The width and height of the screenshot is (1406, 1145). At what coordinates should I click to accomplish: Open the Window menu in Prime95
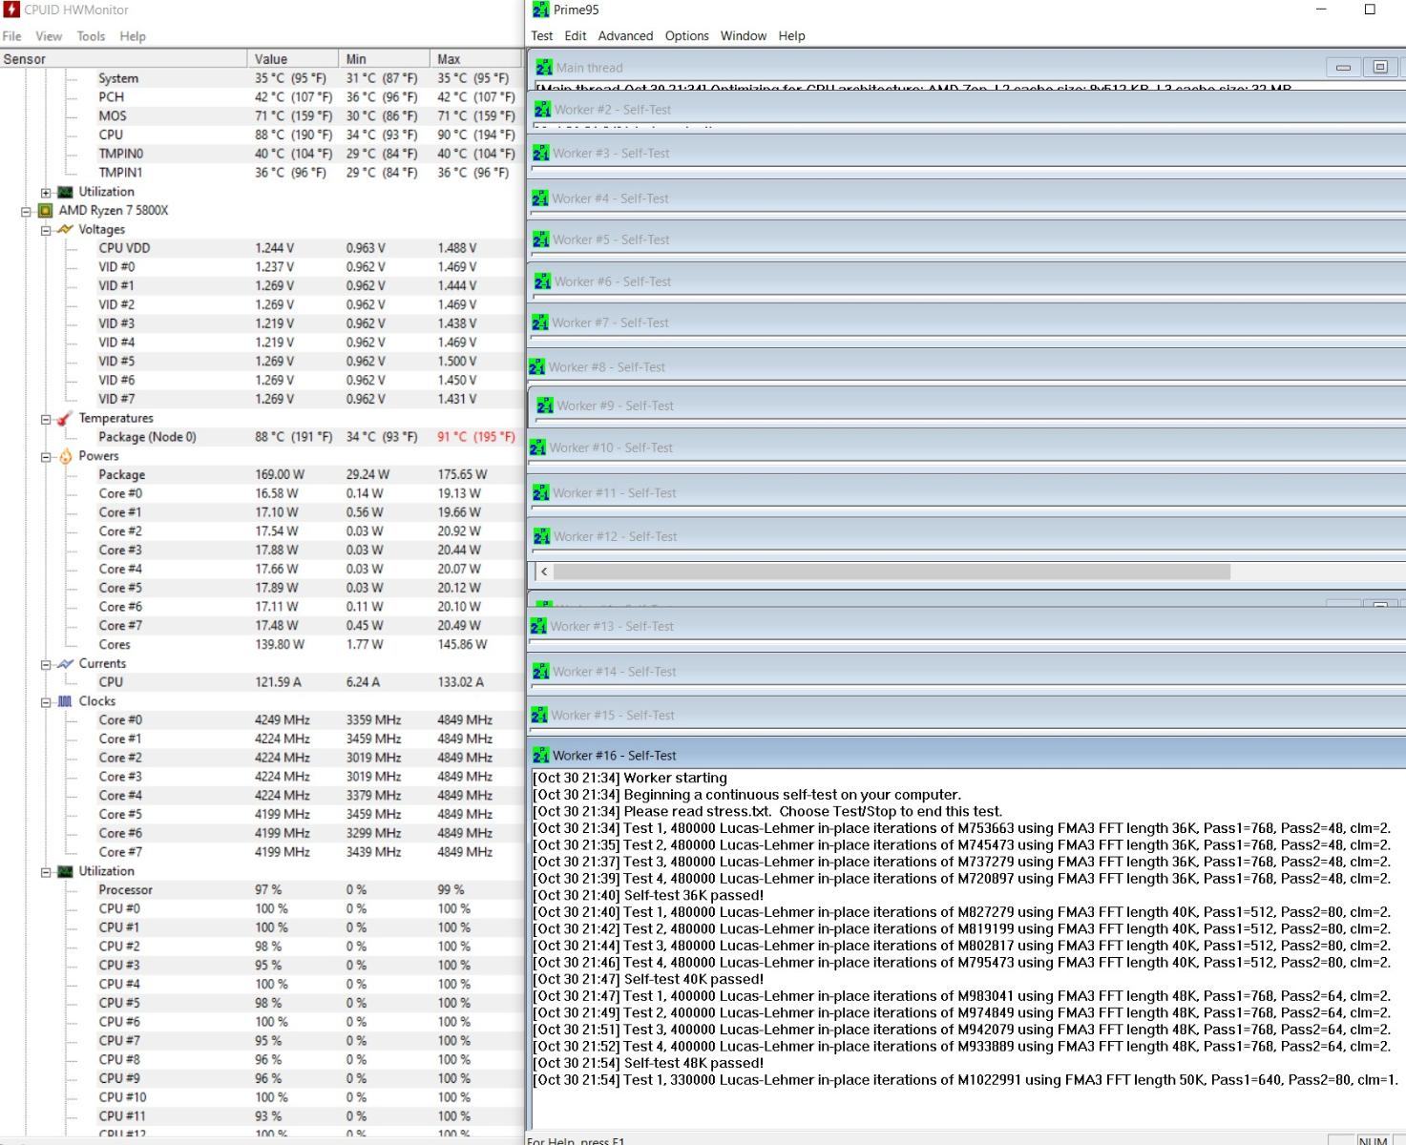coord(744,36)
